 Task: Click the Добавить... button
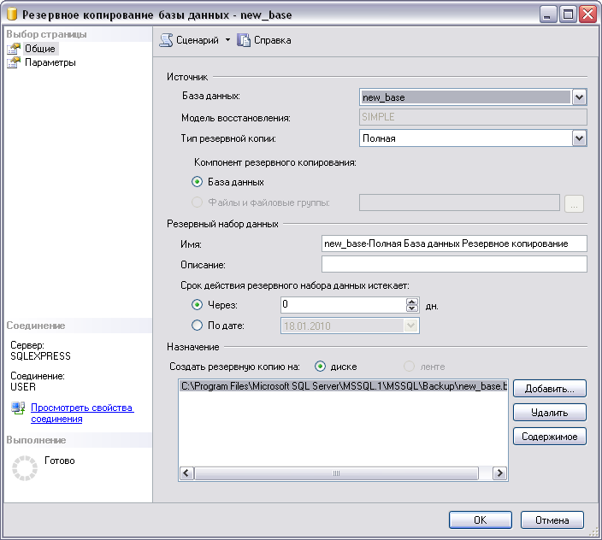point(549,389)
